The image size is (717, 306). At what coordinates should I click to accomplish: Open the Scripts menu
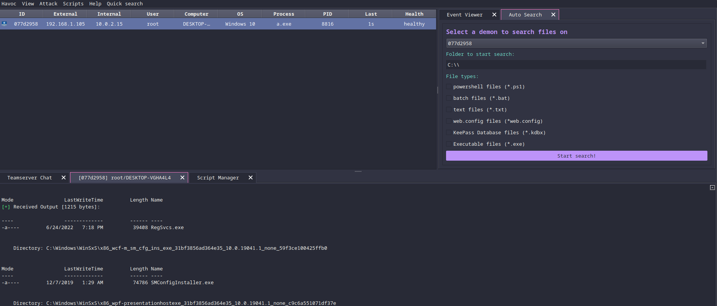coord(73,4)
